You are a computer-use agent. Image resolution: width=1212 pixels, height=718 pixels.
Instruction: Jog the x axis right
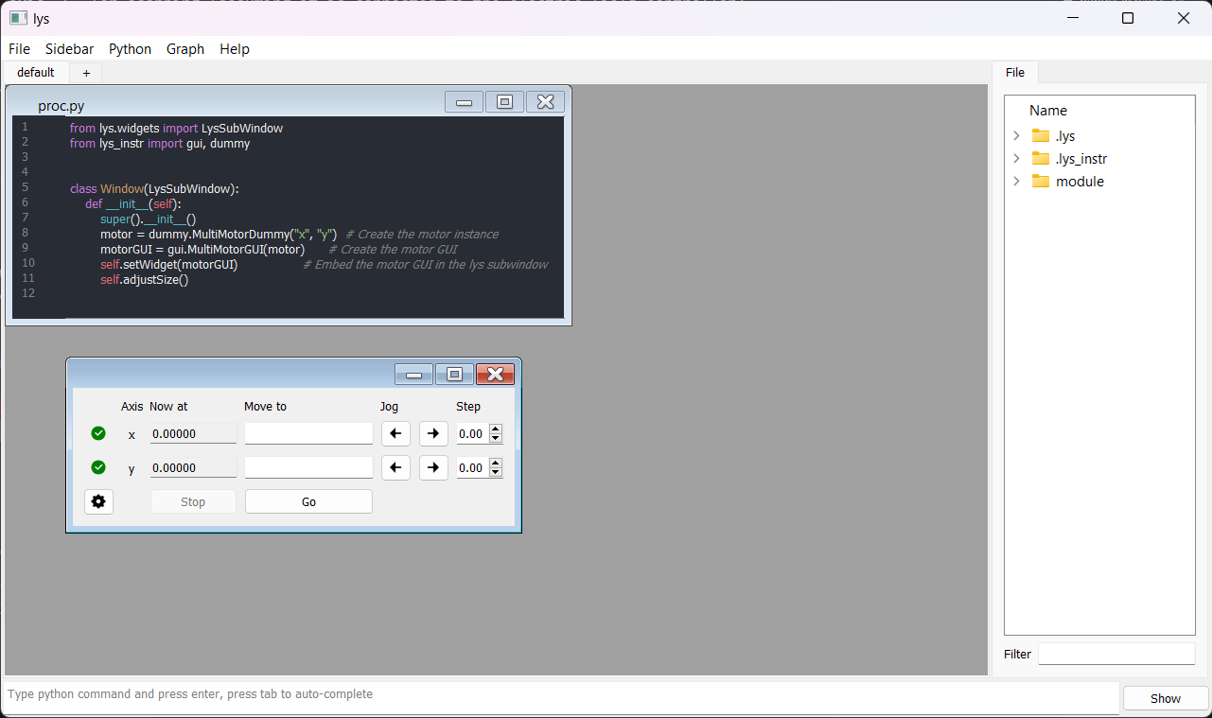(x=433, y=434)
